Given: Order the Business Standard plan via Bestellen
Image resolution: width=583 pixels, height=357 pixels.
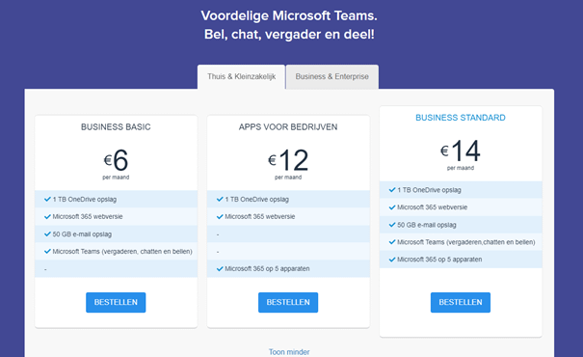Looking at the screenshot, I should point(461,302).
